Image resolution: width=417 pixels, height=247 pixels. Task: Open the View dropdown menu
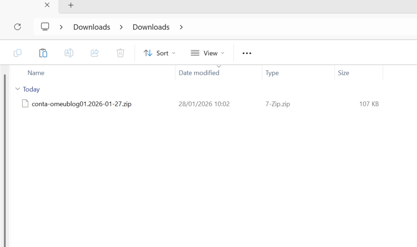click(x=208, y=53)
